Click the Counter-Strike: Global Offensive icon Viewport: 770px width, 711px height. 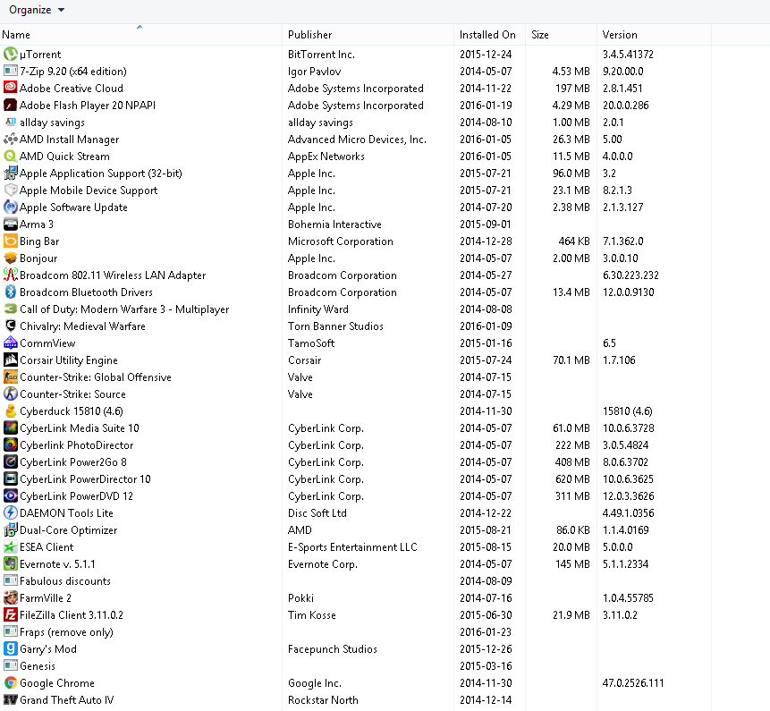tap(11, 377)
